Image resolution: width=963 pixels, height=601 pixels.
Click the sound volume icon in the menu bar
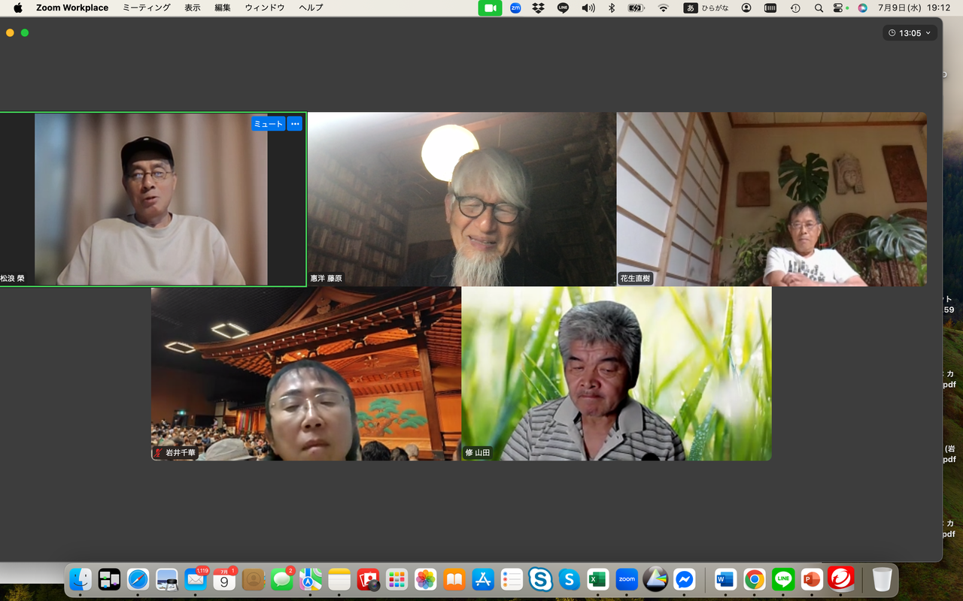click(588, 8)
